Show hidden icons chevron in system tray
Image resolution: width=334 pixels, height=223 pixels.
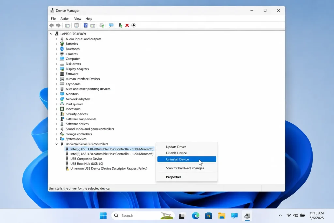pos(280,215)
